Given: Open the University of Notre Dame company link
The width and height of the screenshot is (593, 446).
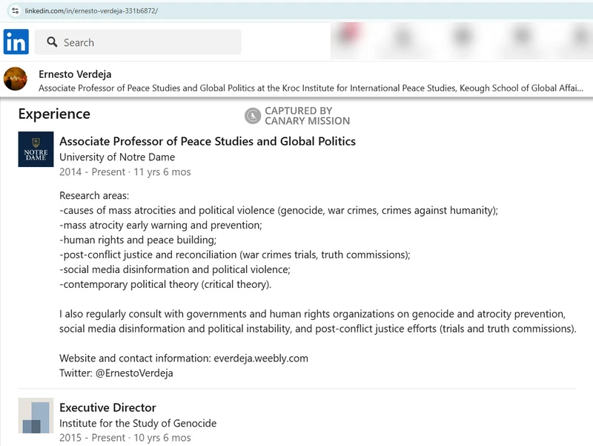Looking at the screenshot, I should point(117,157).
